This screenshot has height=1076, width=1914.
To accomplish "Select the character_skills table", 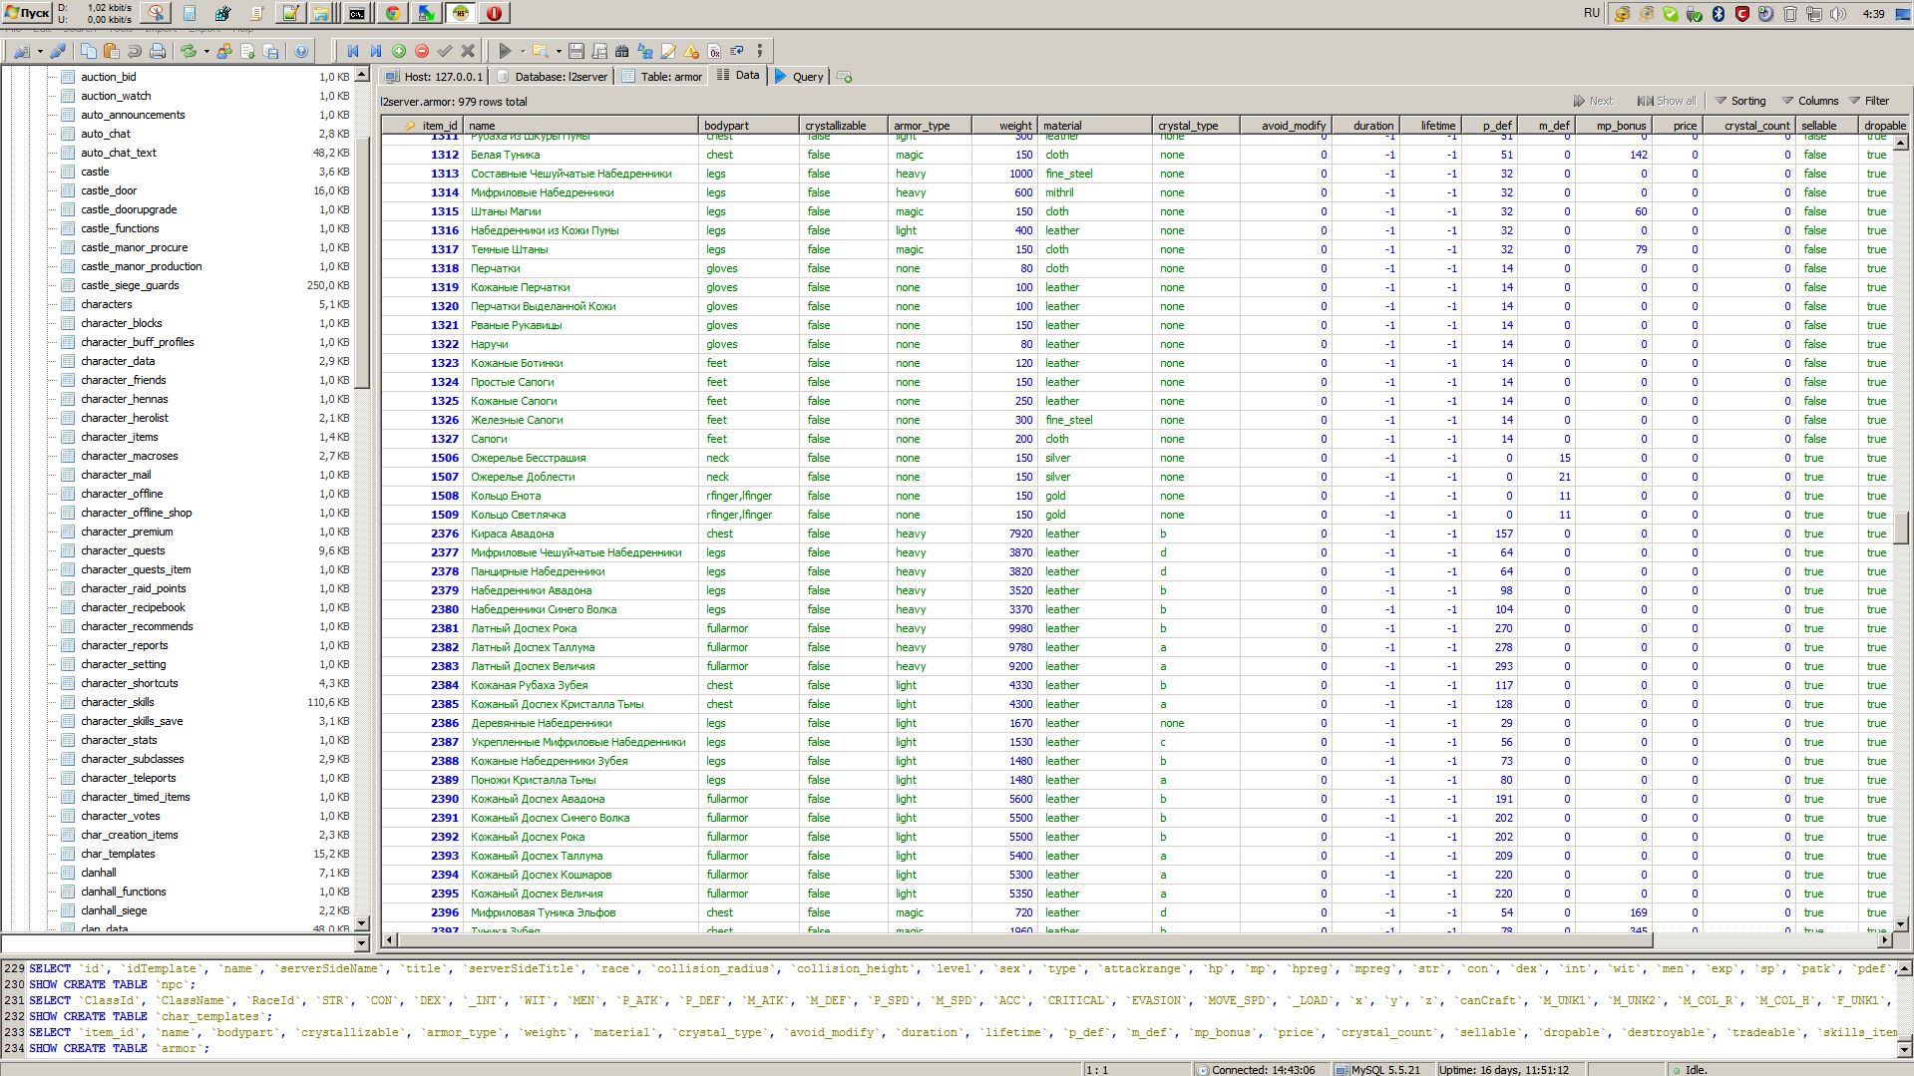I will pyautogui.click(x=118, y=702).
